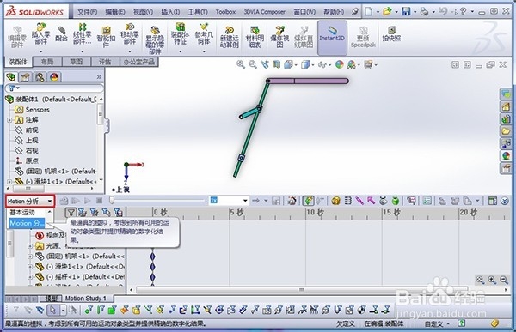Switch to the 模型 bottom tab
The height and width of the screenshot is (332, 516).
tap(51, 299)
